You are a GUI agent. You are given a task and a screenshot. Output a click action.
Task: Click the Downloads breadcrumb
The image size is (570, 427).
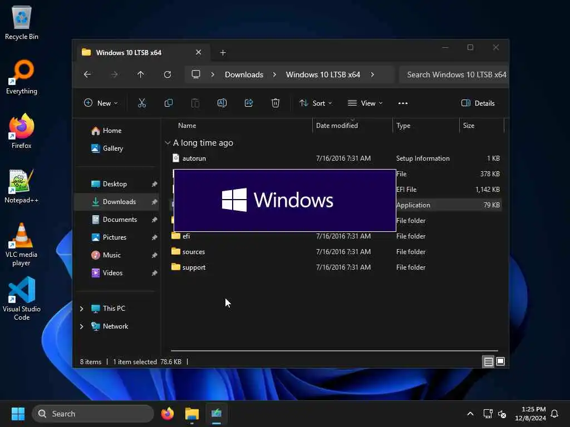coord(244,75)
